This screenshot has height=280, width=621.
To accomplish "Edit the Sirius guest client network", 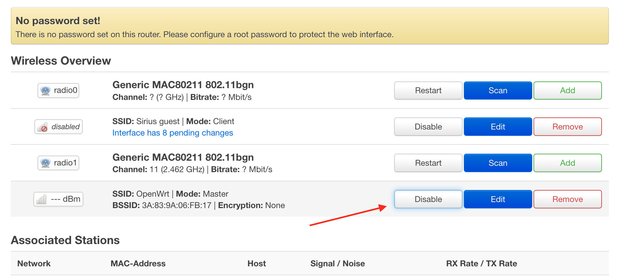I will click(x=498, y=127).
